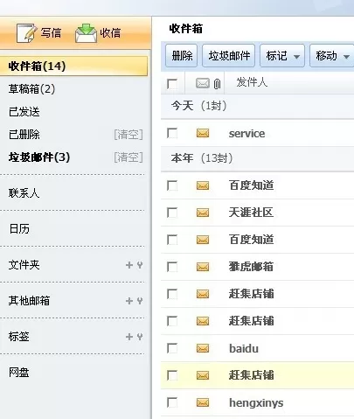
Task: Check the 百度知道 box just above 雅虎邮箱
Action: (172, 240)
